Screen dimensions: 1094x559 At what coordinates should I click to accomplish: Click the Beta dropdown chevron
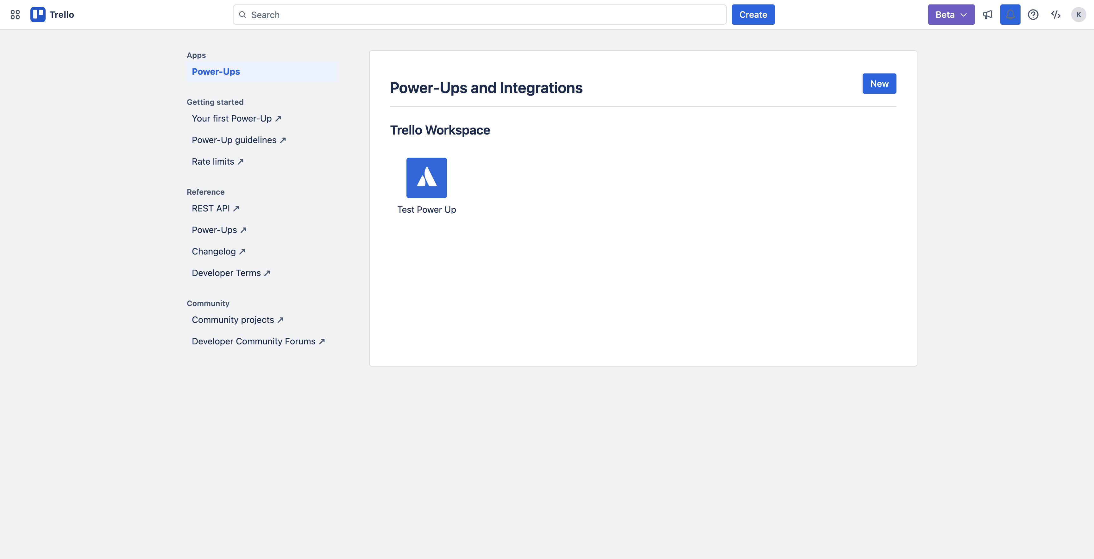coord(964,15)
